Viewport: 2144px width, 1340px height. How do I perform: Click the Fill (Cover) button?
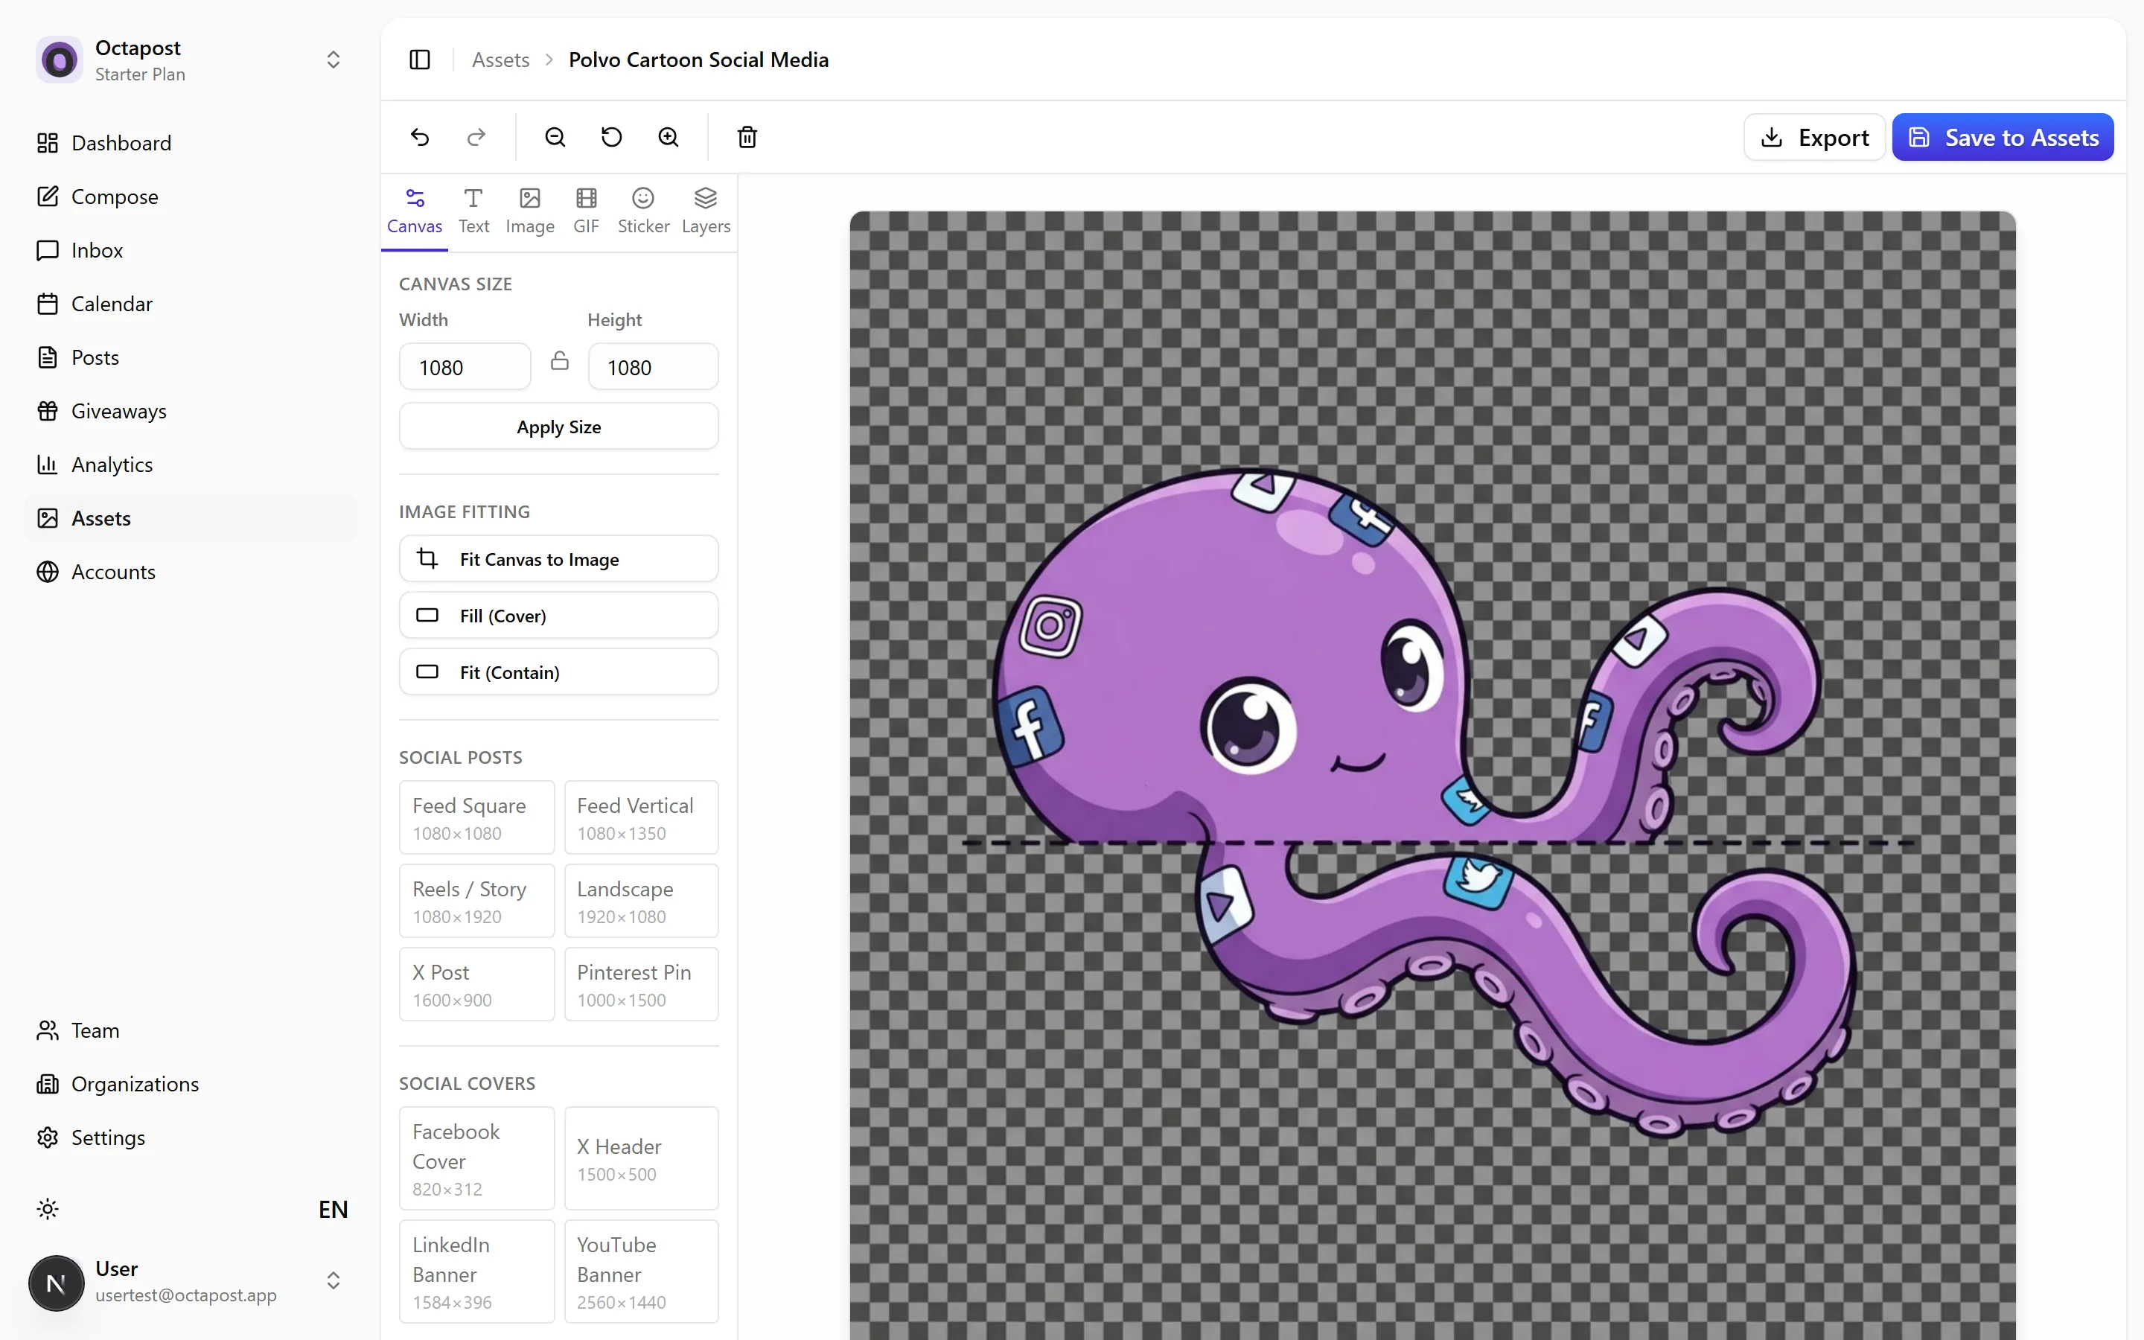tap(559, 615)
